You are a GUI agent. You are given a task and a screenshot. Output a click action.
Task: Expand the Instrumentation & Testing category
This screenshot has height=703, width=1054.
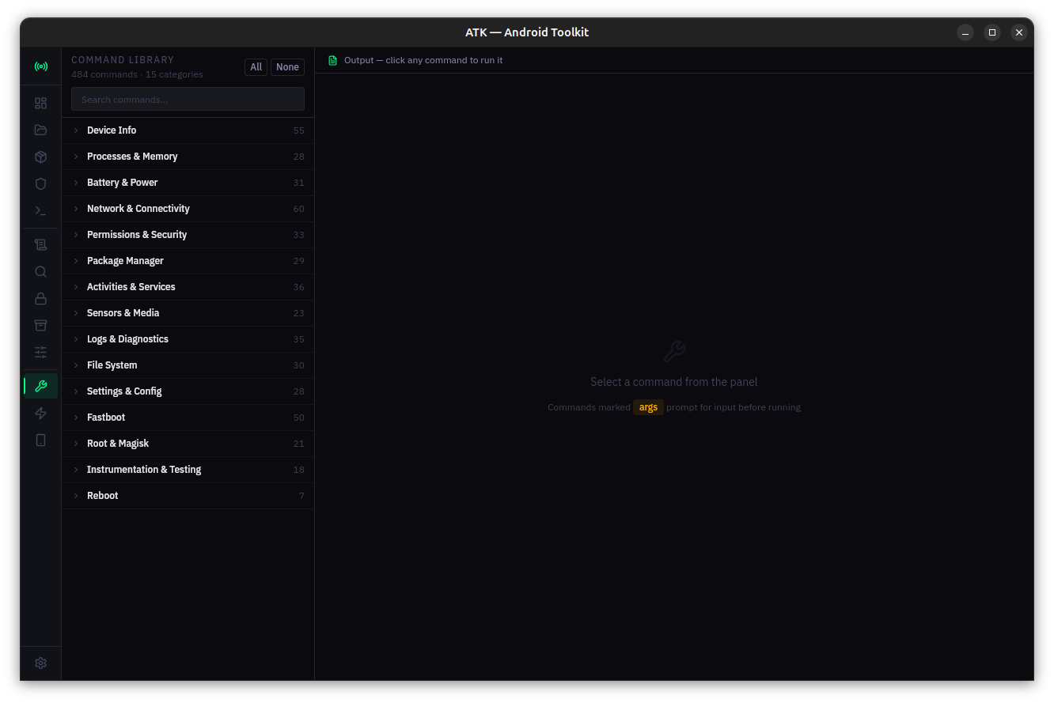(188, 470)
